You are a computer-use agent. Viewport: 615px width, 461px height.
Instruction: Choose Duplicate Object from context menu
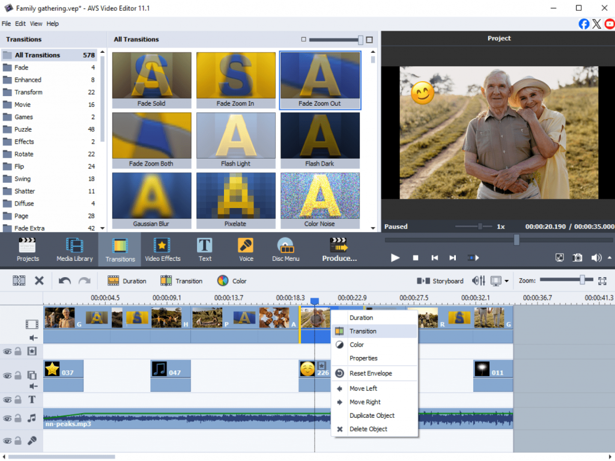[x=372, y=415]
